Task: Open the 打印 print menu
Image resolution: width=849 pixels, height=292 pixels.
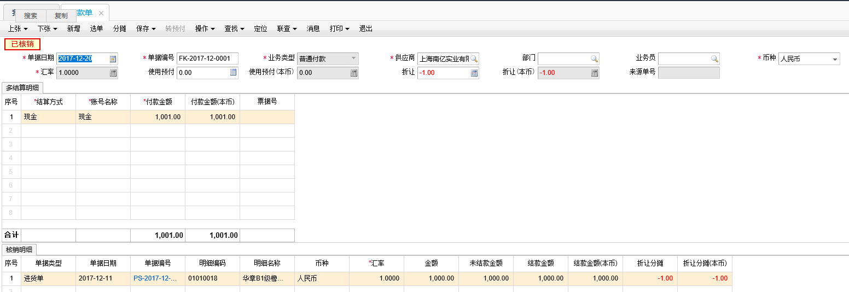Action: pos(339,28)
